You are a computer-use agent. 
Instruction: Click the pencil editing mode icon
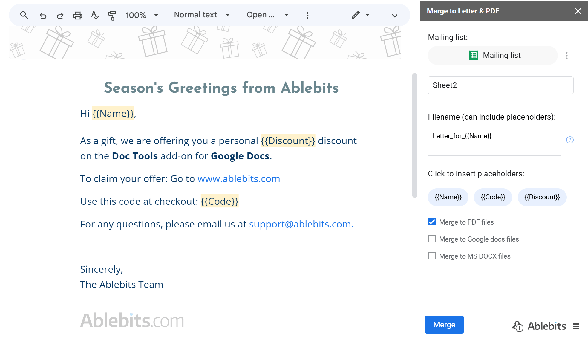coord(356,15)
